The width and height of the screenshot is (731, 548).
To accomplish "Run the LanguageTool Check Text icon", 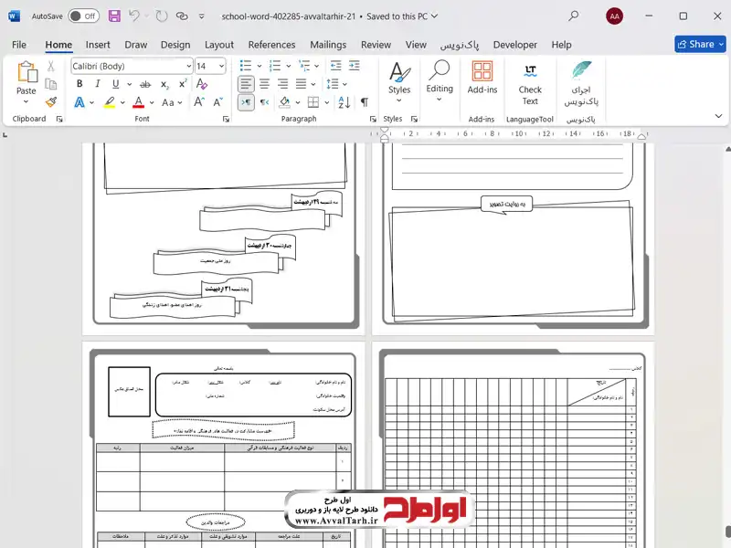I will pyautogui.click(x=530, y=82).
